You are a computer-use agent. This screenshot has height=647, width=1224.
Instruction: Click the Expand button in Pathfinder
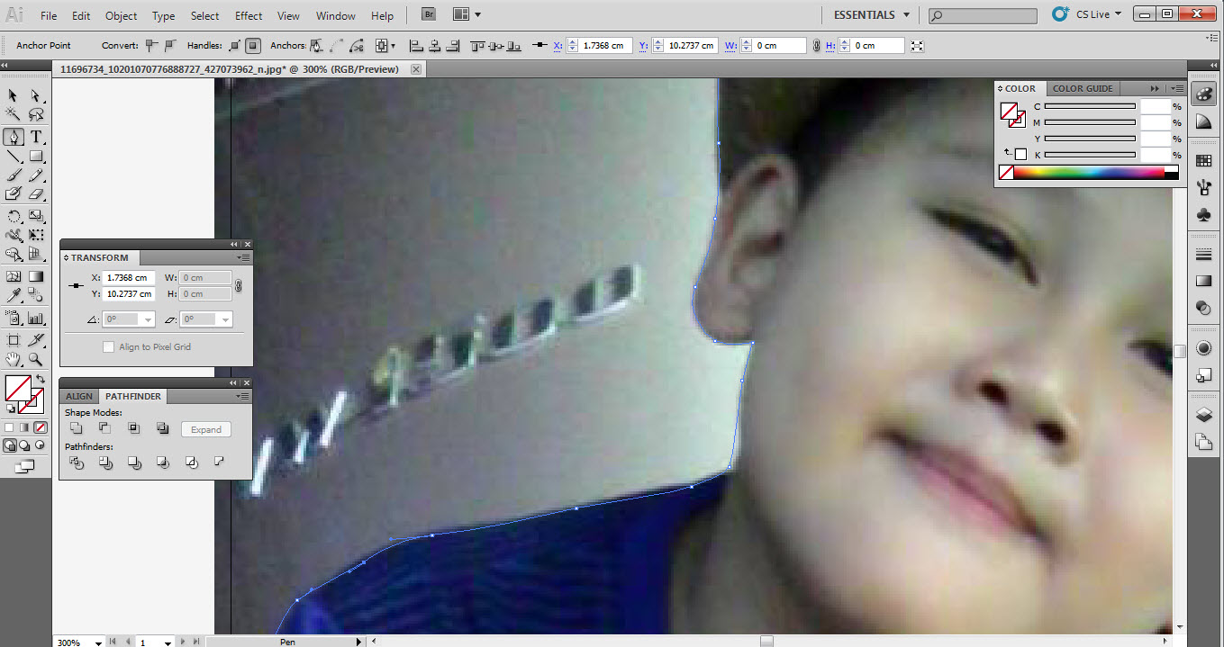pyautogui.click(x=206, y=429)
